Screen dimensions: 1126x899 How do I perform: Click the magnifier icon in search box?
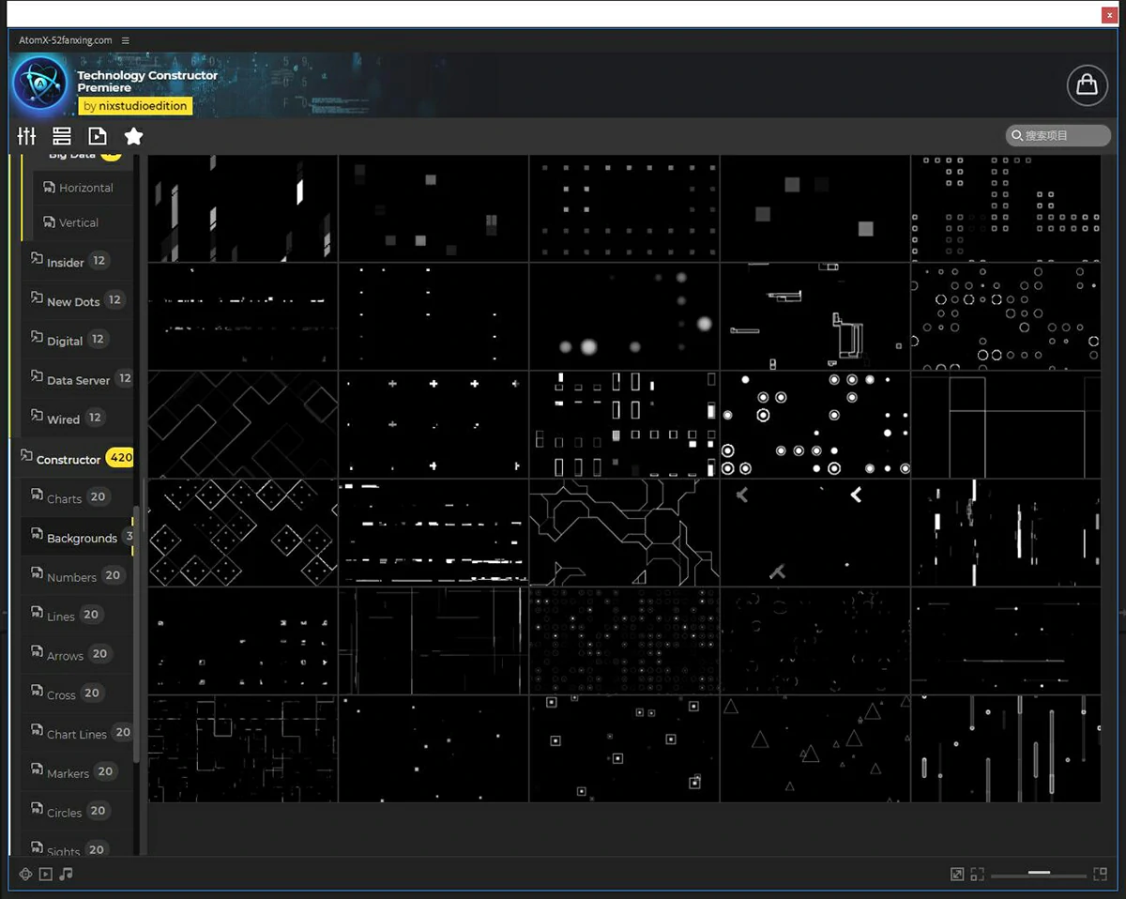click(1017, 136)
